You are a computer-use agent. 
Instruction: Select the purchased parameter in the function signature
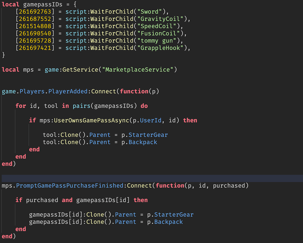(x=230, y=185)
